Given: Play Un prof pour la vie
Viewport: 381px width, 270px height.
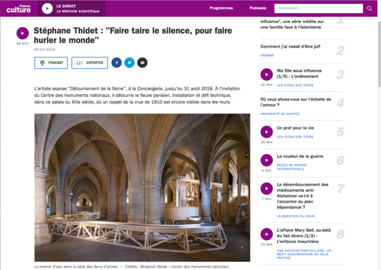Looking at the screenshot, I should click(x=266, y=132).
